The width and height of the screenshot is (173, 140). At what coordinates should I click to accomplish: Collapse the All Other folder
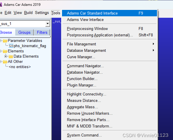(1, 62)
